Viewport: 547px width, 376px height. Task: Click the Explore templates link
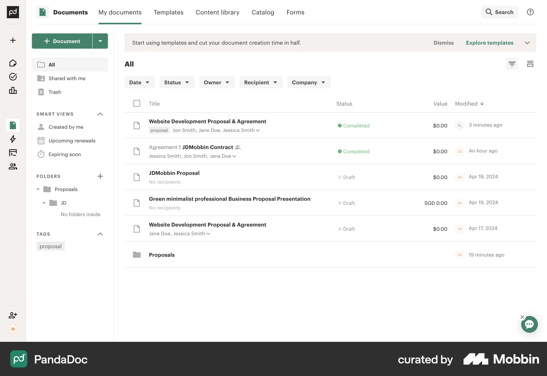click(x=489, y=43)
